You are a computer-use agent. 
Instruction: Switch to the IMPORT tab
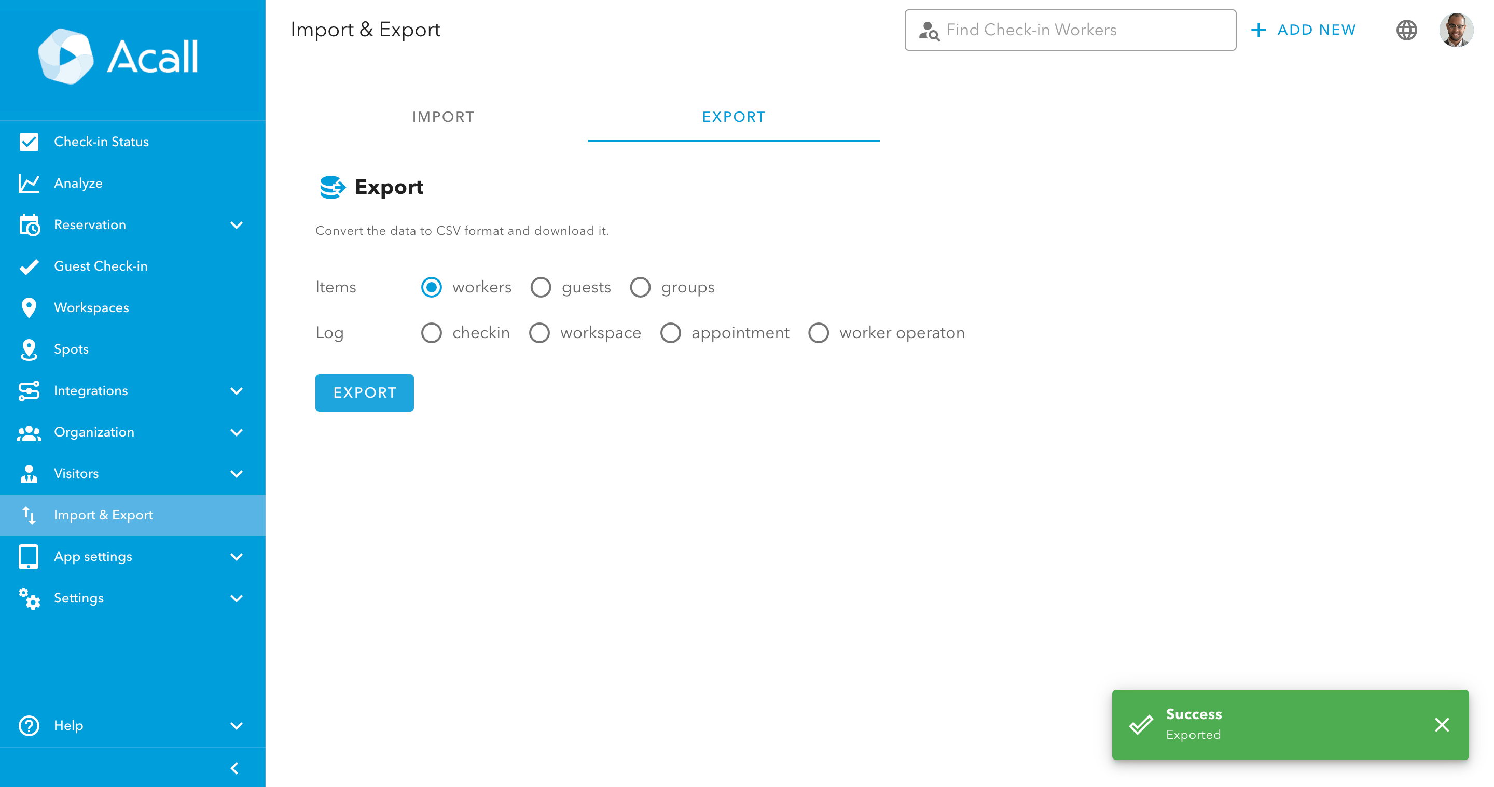pyautogui.click(x=443, y=117)
